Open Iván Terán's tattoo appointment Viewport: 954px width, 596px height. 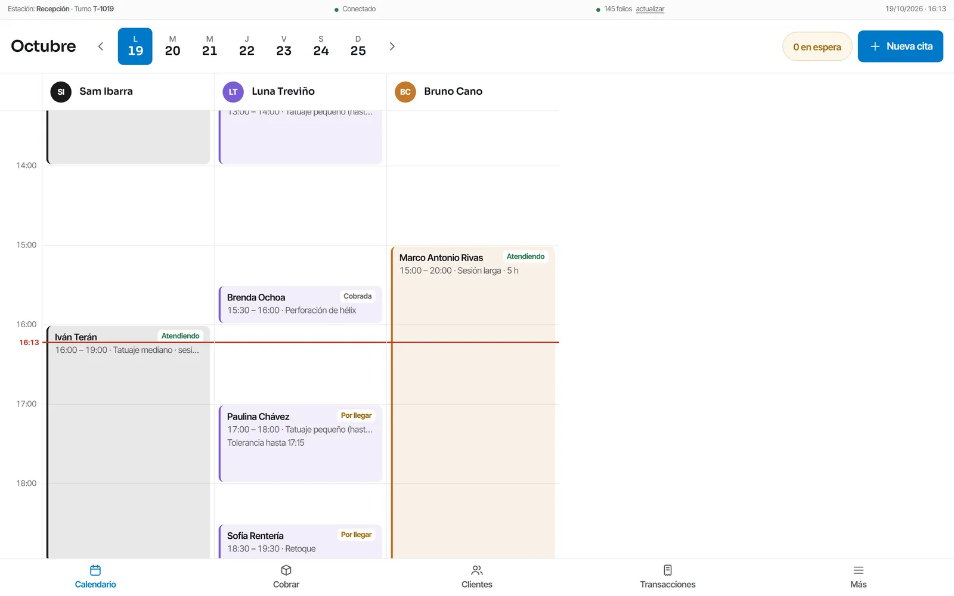coord(128,442)
